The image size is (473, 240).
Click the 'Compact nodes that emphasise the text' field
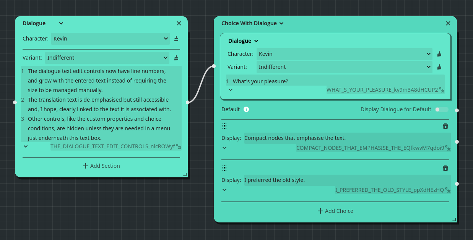point(346,138)
